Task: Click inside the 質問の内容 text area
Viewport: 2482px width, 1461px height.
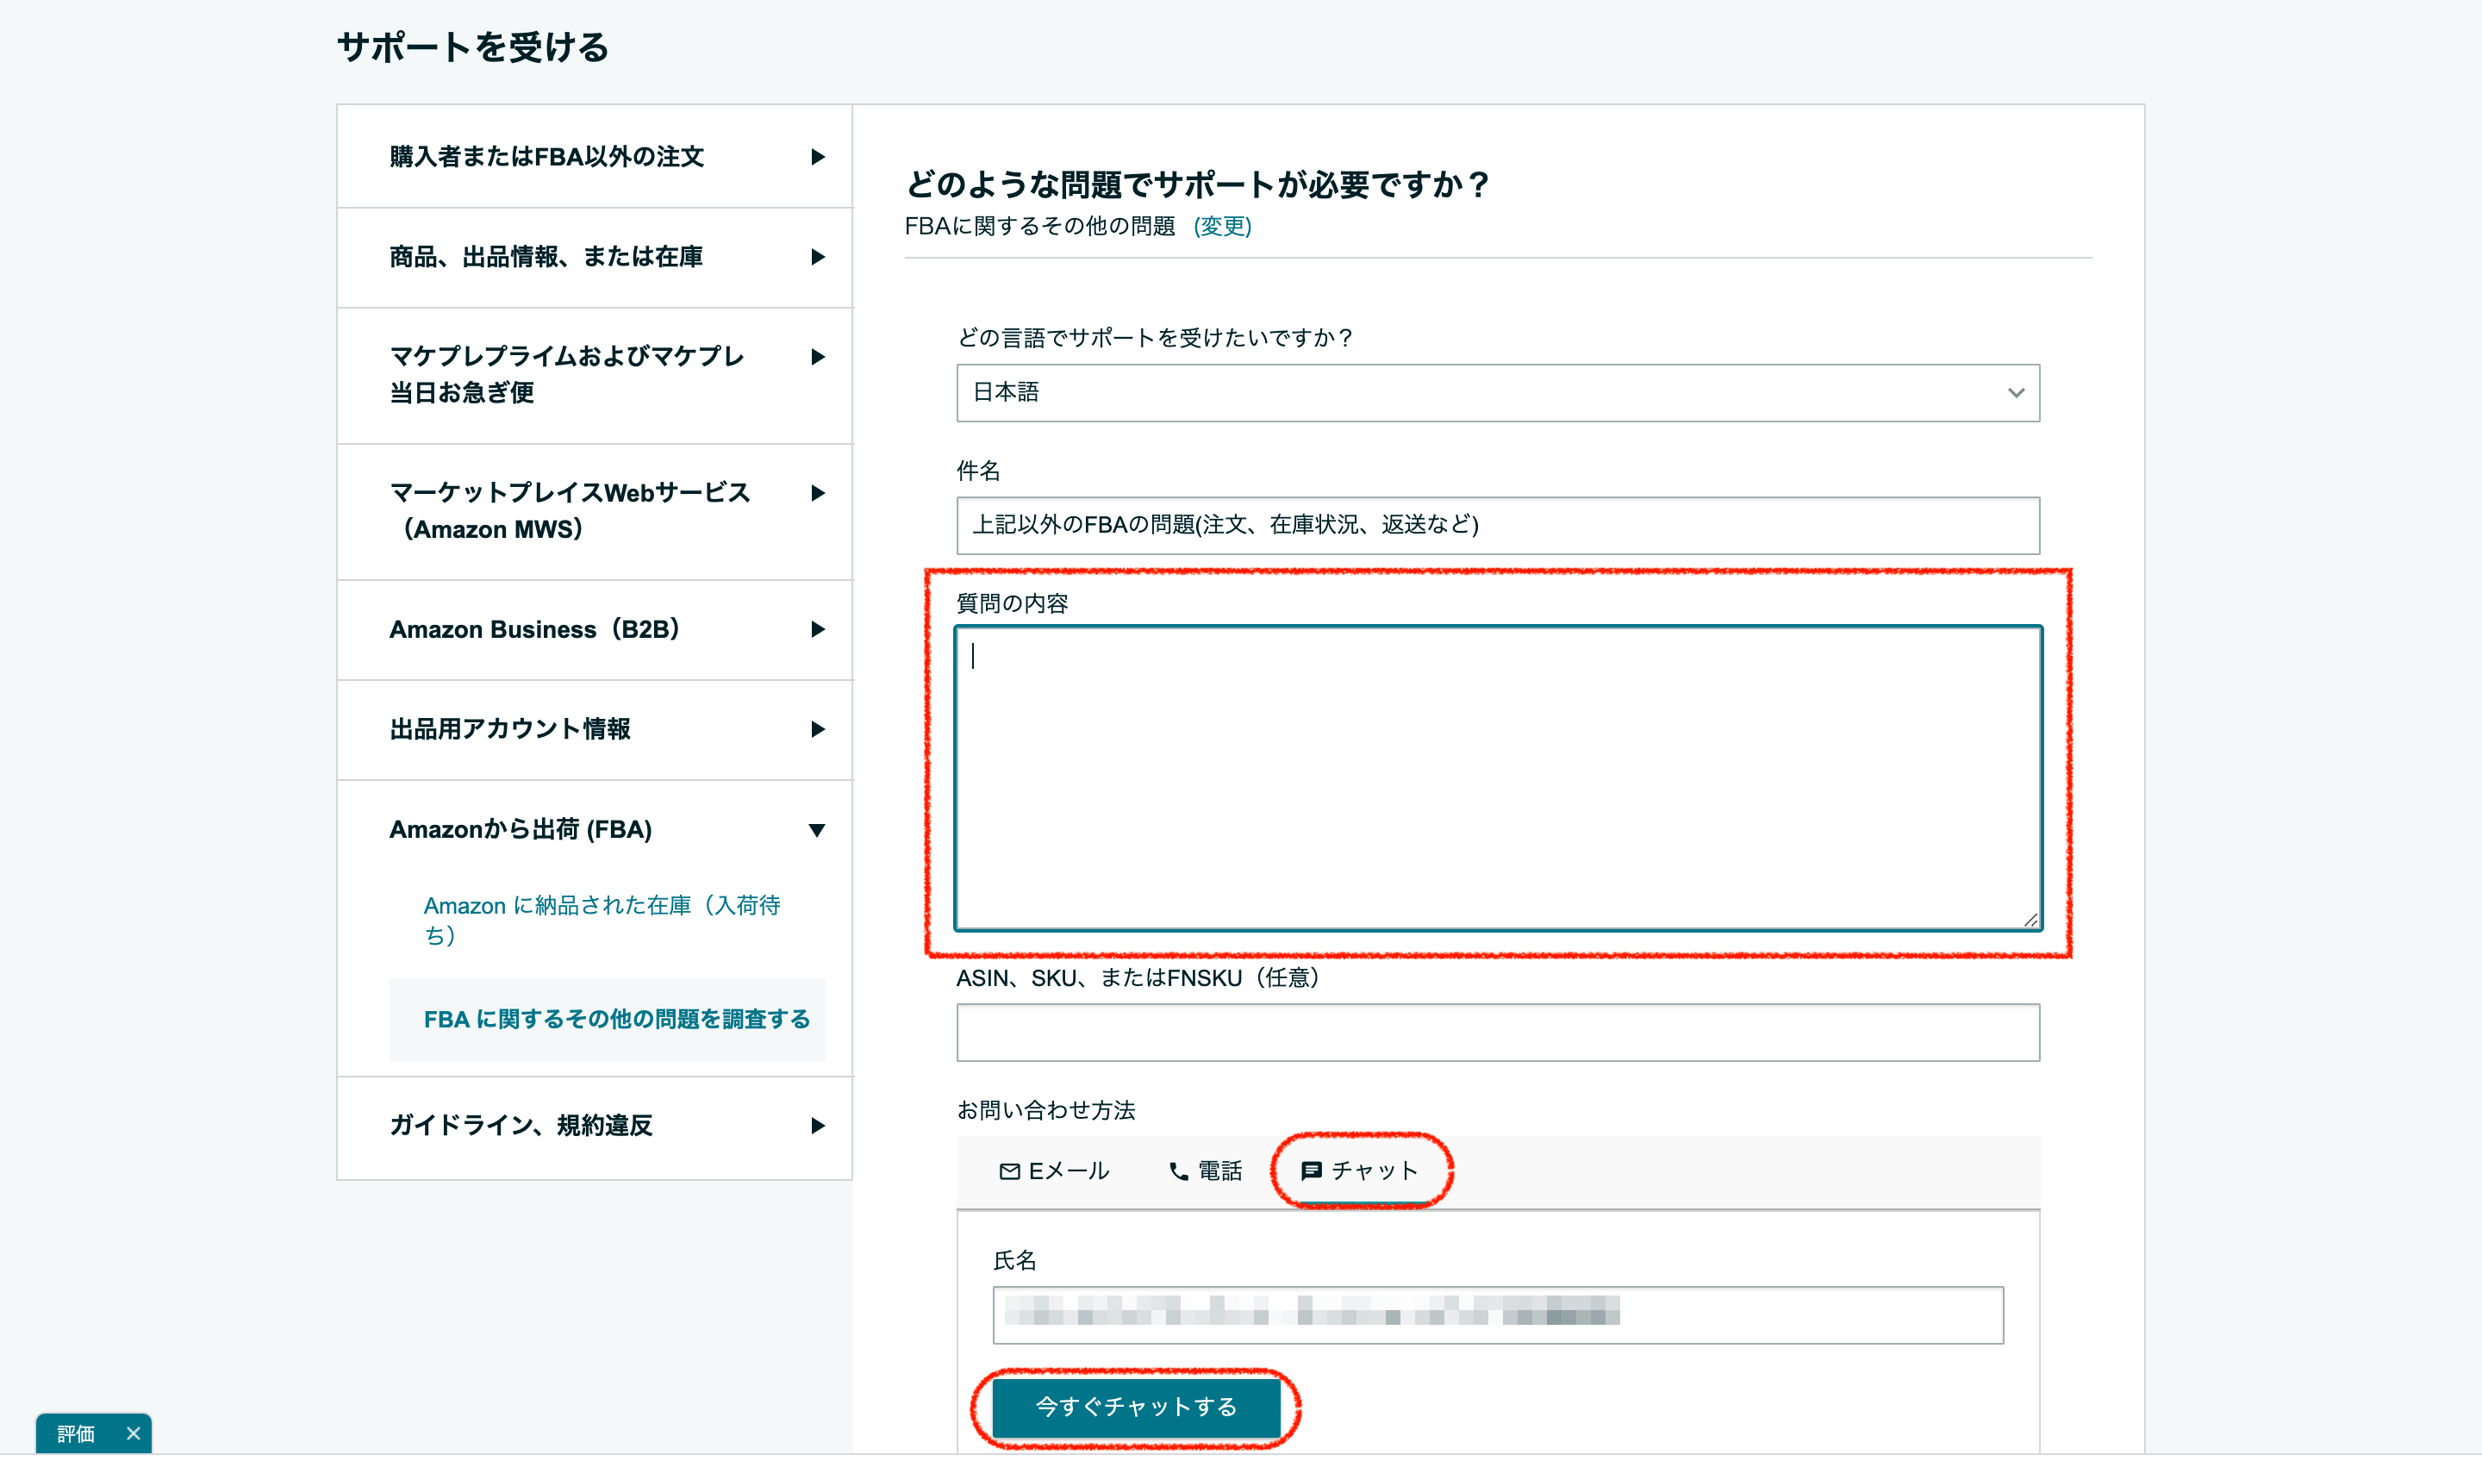Action: pos(1497,778)
